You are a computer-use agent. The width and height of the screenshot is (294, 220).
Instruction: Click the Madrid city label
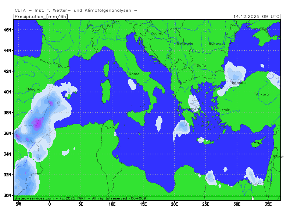tap(34, 89)
